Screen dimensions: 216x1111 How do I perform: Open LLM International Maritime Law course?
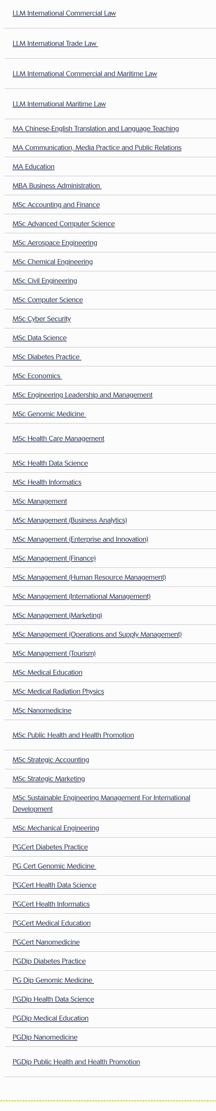(x=59, y=104)
